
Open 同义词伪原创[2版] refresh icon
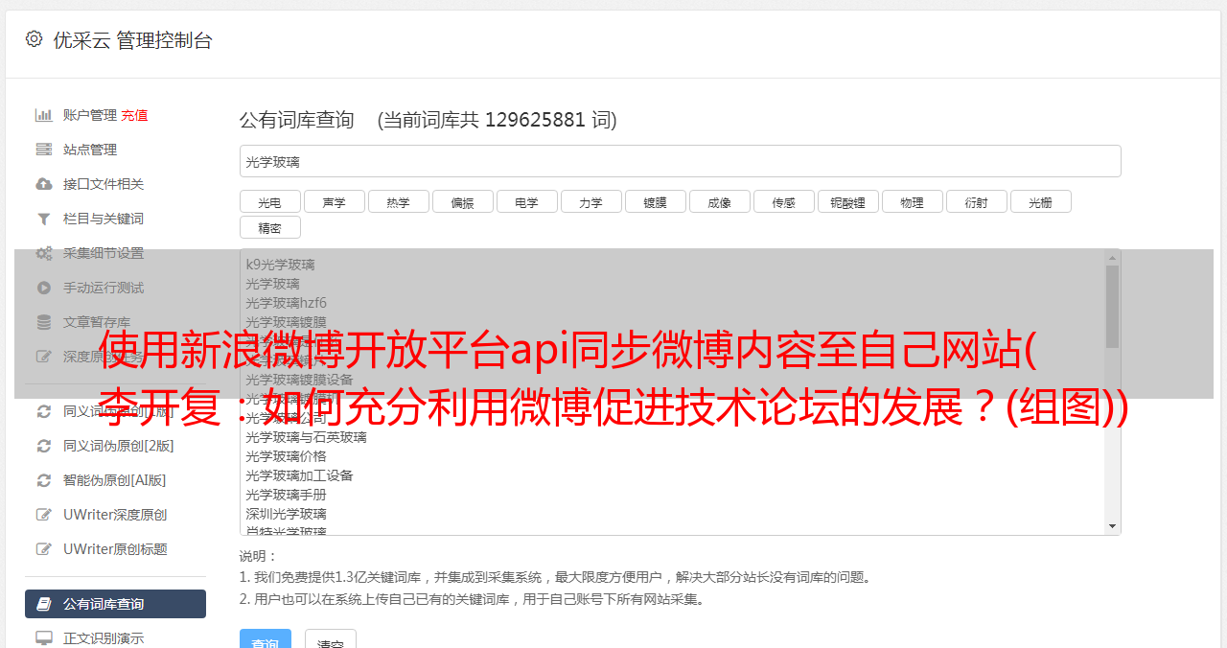click(x=43, y=446)
